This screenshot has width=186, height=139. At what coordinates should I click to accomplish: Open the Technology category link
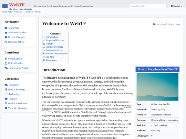[x=14, y=94]
